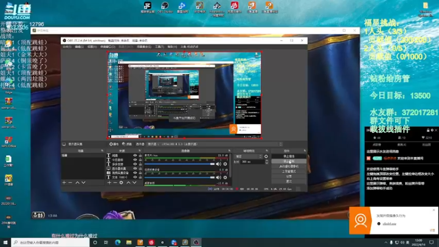Remove the selected source with the minus icon
439x247 pixels.
pyautogui.click(x=115, y=183)
